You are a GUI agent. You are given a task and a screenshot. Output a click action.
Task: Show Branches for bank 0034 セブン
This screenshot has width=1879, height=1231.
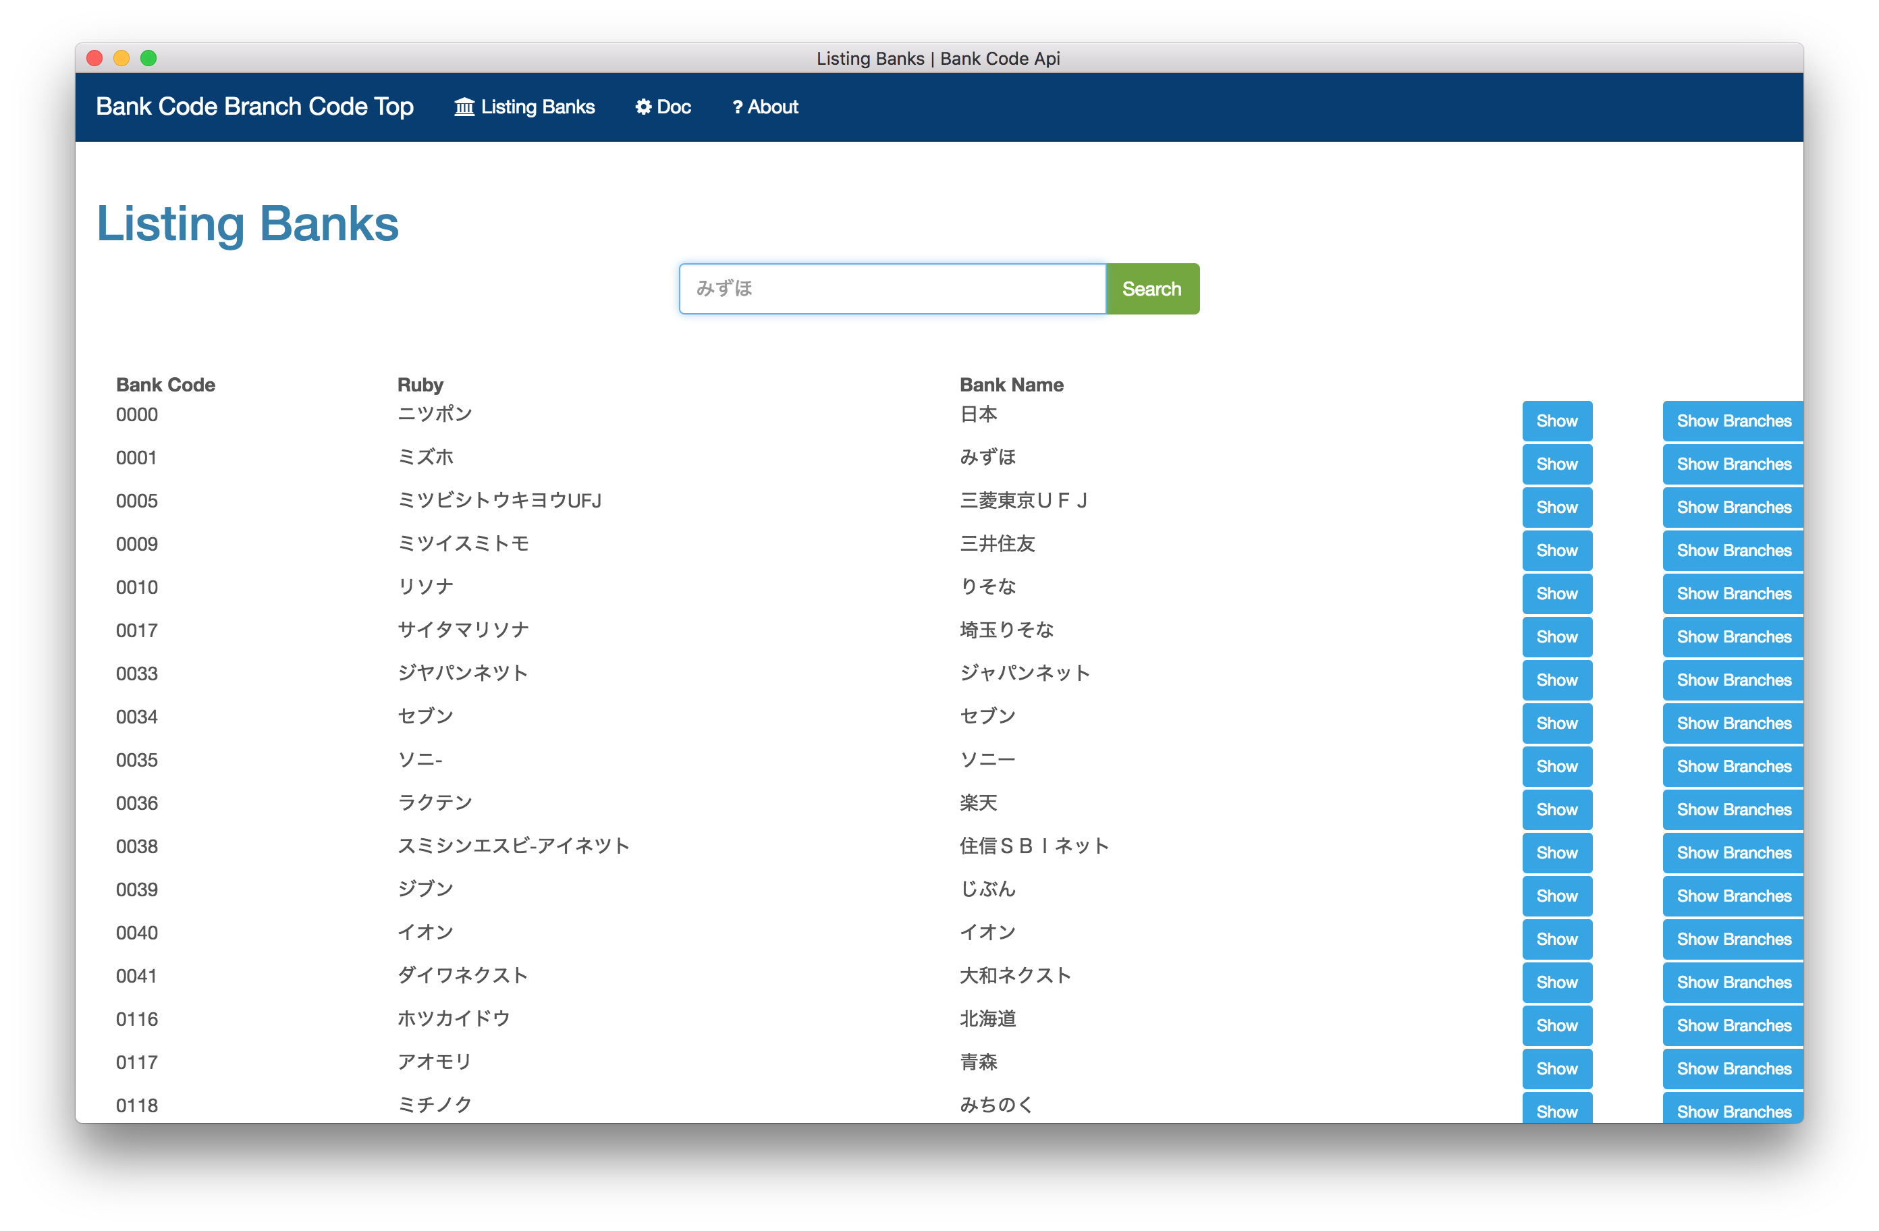(x=1733, y=723)
